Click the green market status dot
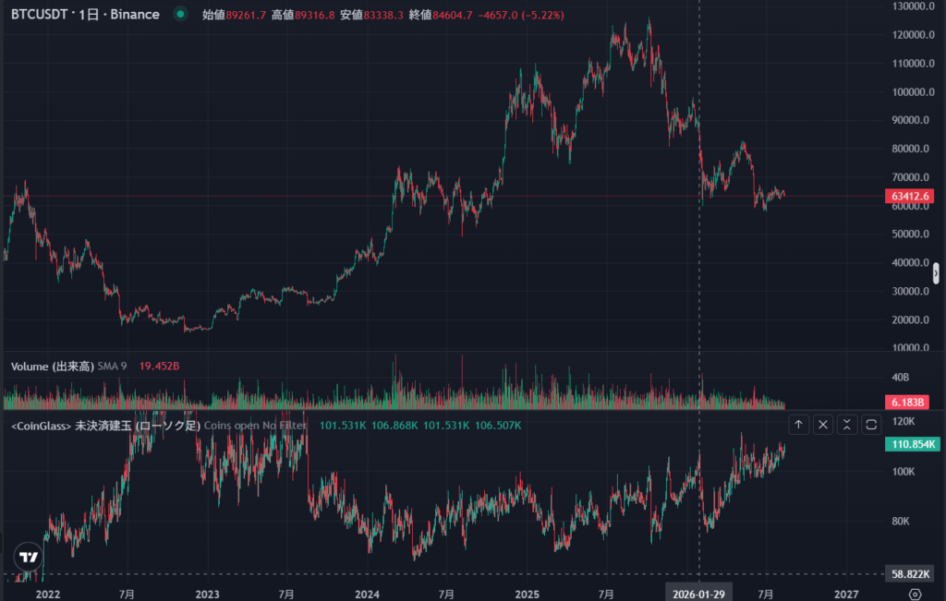946x601 pixels. [180, 14]
